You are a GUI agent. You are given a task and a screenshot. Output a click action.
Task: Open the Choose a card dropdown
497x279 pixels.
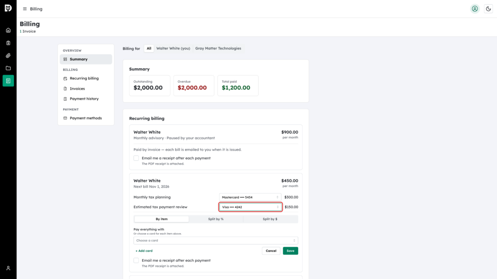(215, 240)
